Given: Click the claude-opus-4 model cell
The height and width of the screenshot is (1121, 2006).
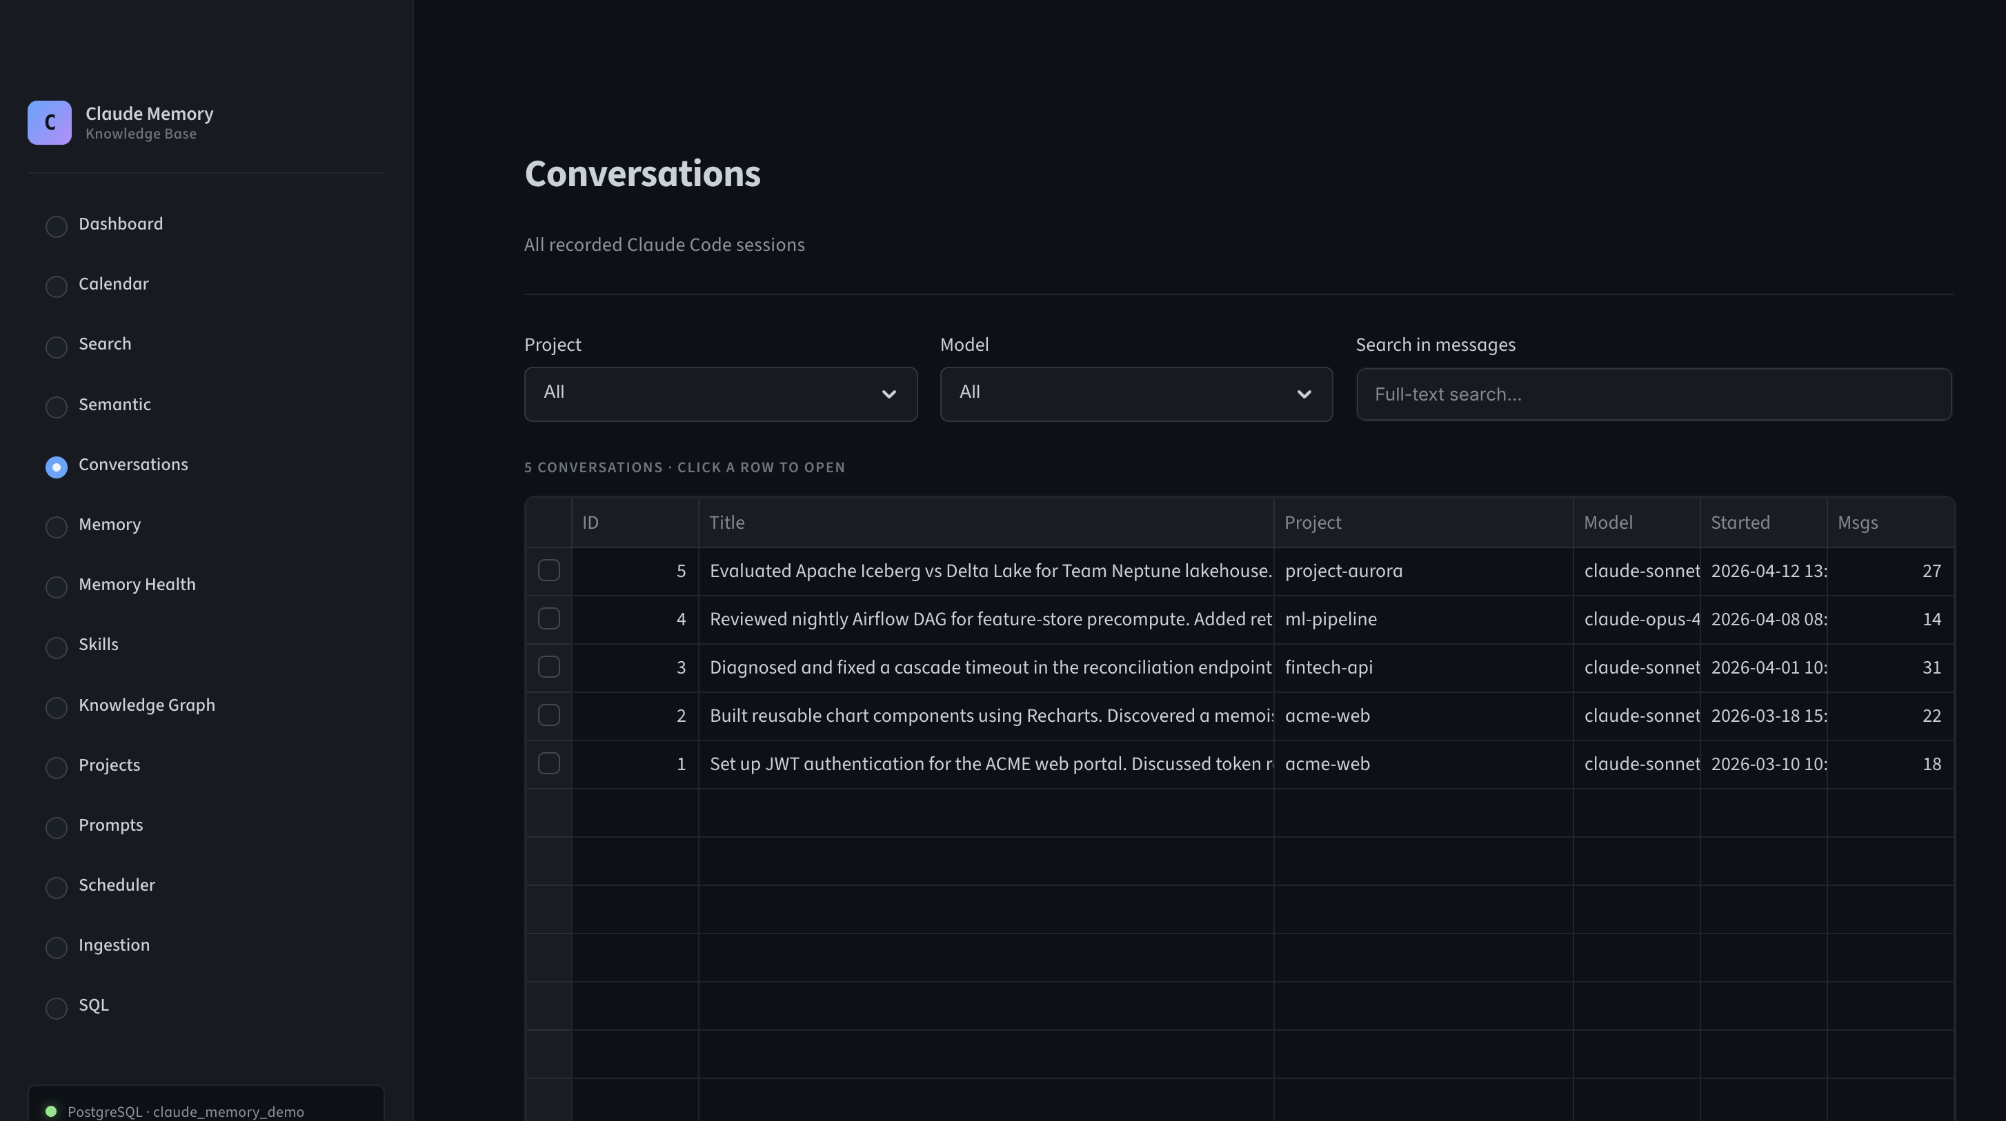Looking at the screenshot, I should [x=1636, y=620].
